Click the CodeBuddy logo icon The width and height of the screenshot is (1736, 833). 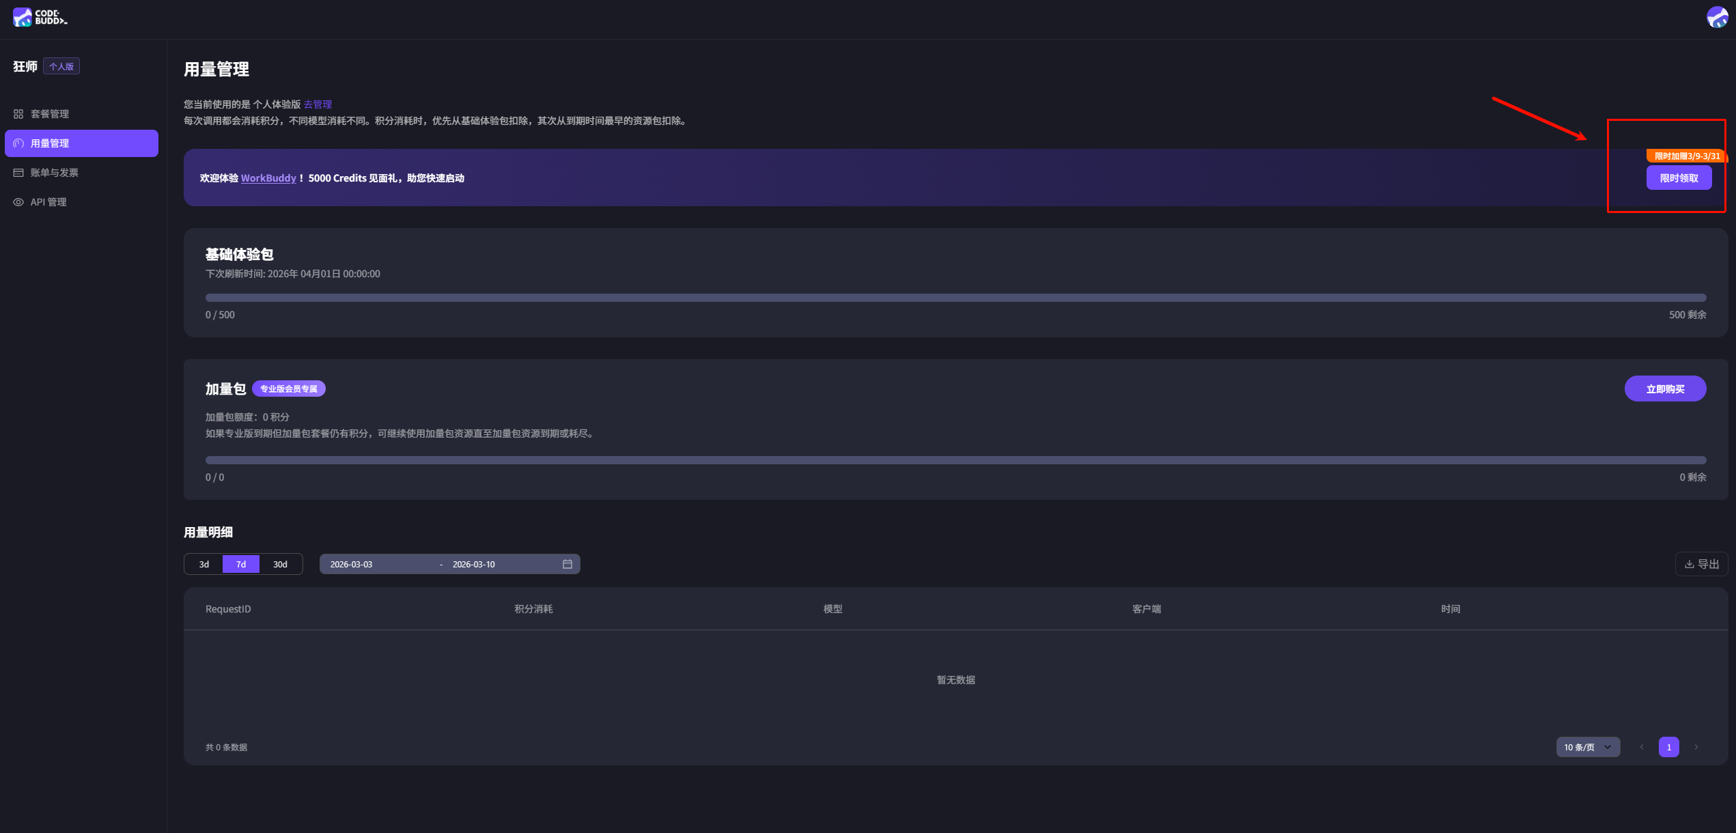[x=23, y=17]
